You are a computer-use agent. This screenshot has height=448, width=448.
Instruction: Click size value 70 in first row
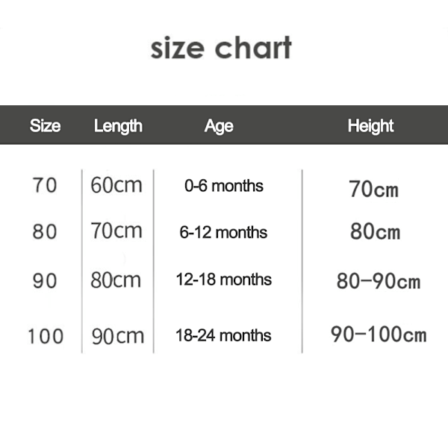coord(45,185)
